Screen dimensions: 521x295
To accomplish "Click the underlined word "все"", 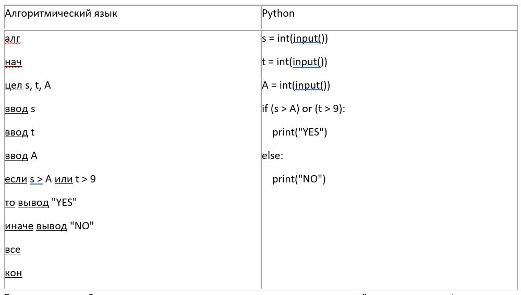I will 13,250.
